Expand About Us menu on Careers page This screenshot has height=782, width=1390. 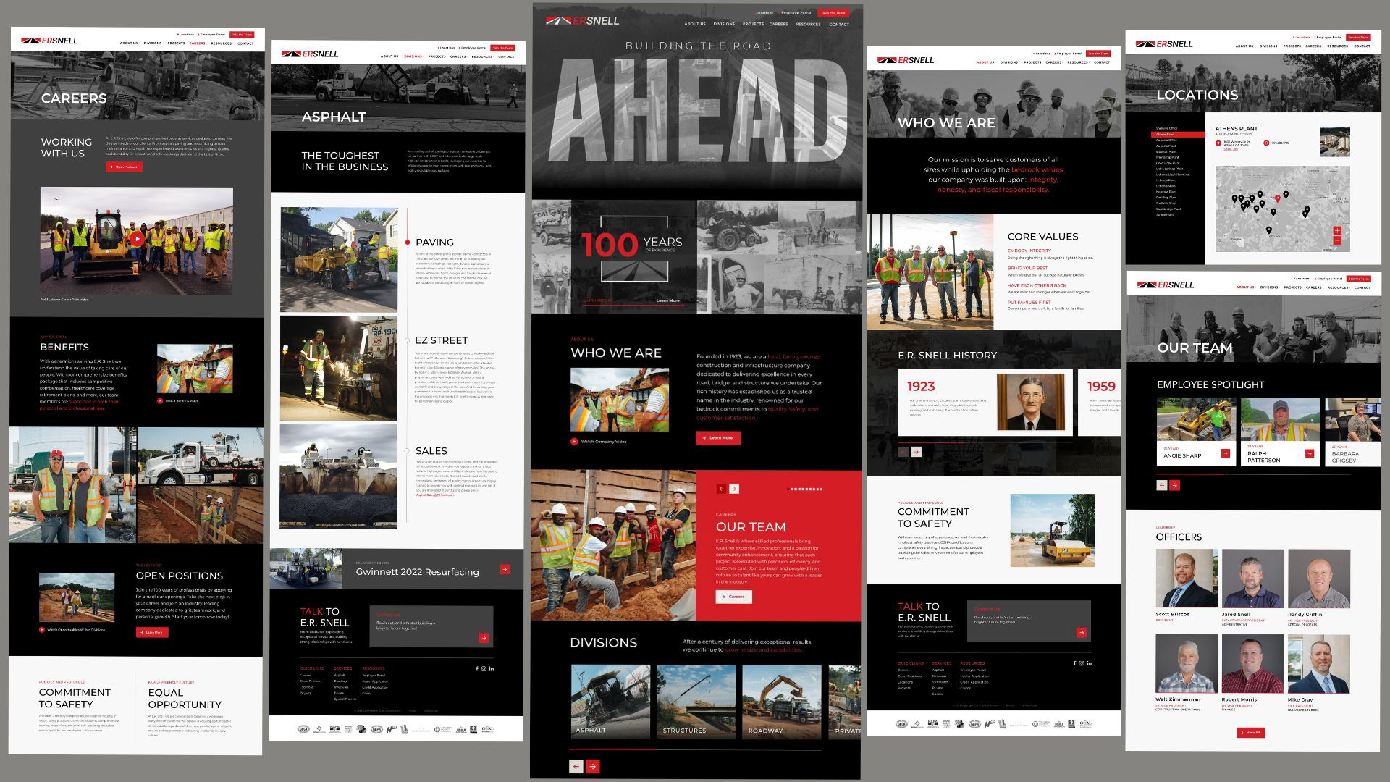pos(129,43)
